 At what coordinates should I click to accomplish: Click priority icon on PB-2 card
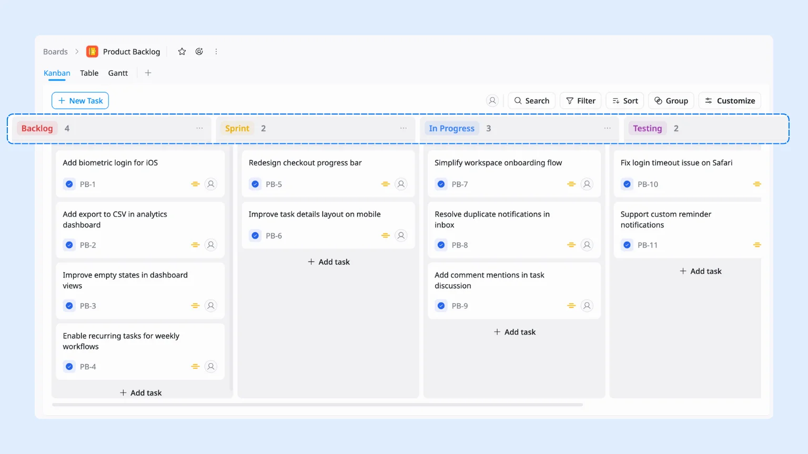[x=195, y=245]
